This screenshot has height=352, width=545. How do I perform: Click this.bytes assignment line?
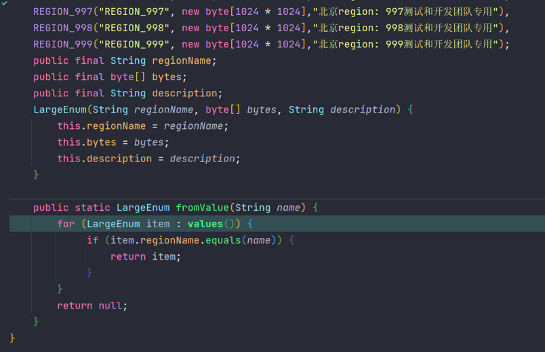(113, 142)
